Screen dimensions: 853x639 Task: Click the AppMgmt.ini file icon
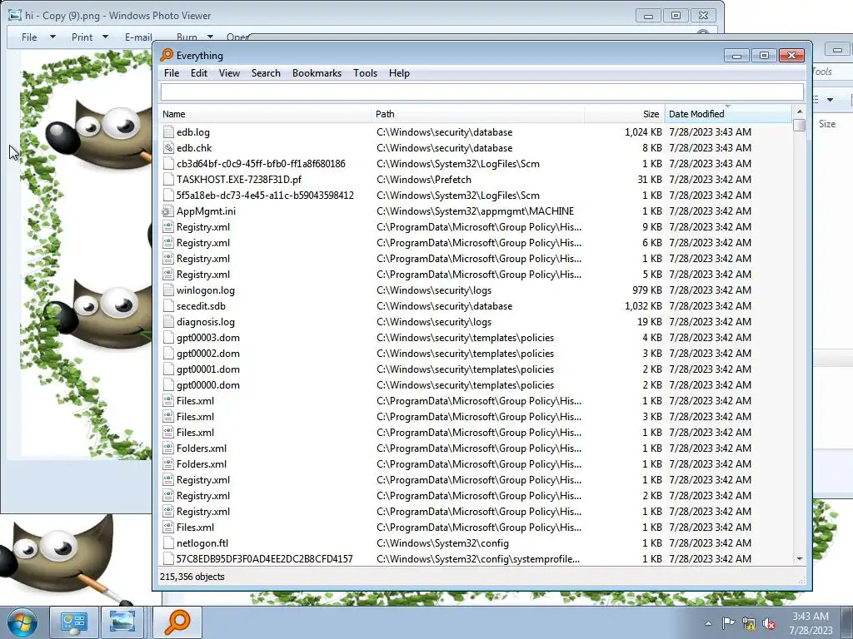coord(168,211)
